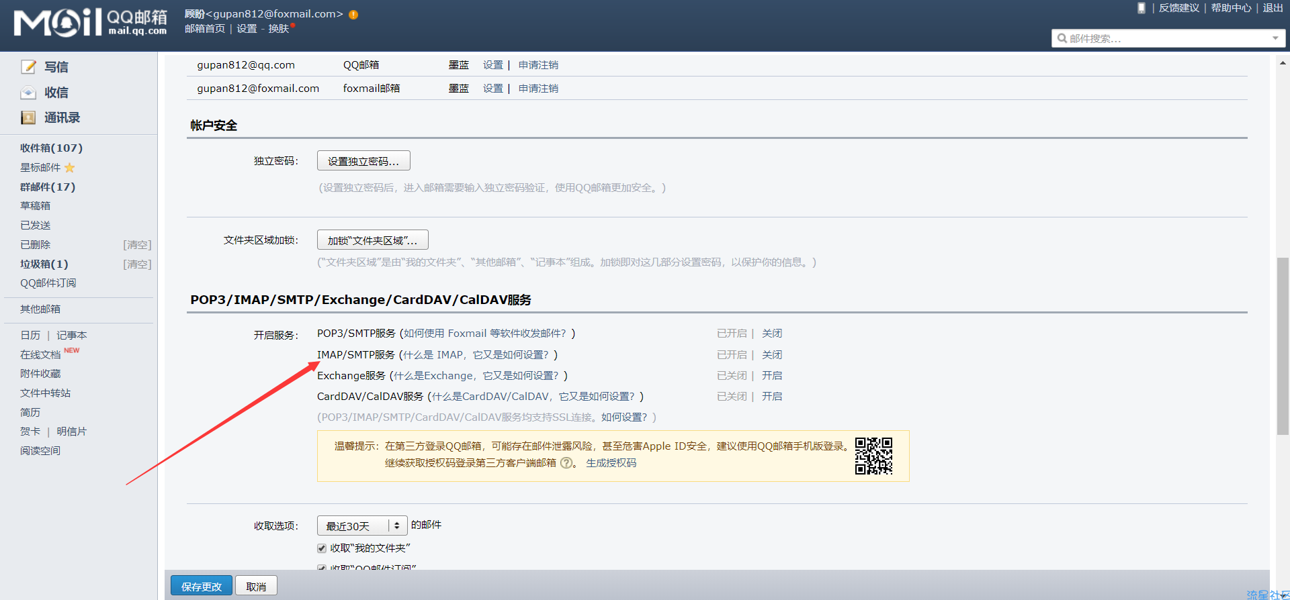
Task: Click 清空 next to 垃圾箱
Action: (137, 264)
